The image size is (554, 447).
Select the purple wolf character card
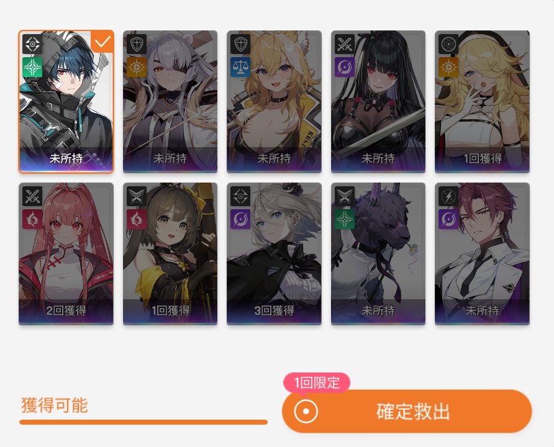[378, 254]
